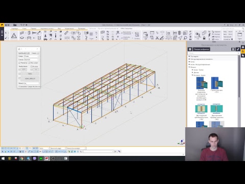Image resolution: width=245 pixels, height=184 pixels.
Task: Click the quick launch search box above ribbon
Action: [233, 29]
